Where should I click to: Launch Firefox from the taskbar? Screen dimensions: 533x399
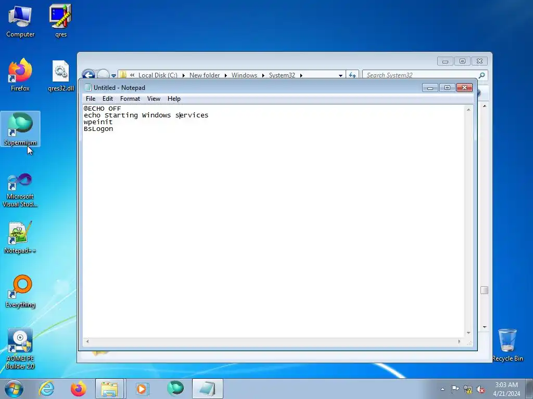tap(78, 389)
